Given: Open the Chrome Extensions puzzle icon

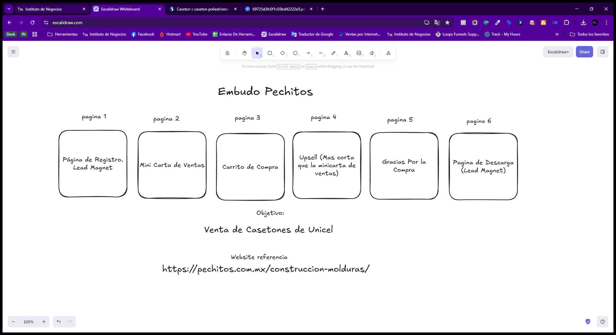Looking at the screenshot, I should point(566,23).
